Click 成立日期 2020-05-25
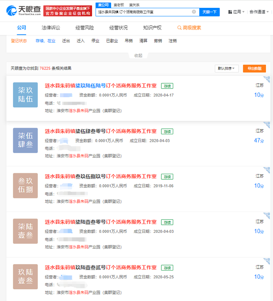273x301 pixels. pyautogui.click(x=154, y=277)
